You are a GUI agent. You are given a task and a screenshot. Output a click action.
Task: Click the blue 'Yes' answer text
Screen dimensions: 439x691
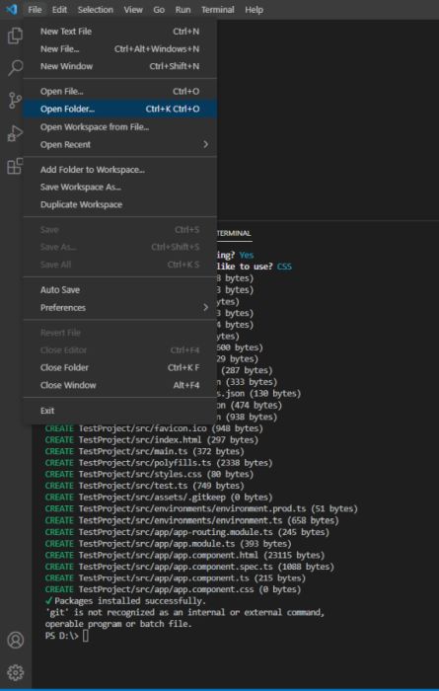pyautogui.click(x=247, y=255)
